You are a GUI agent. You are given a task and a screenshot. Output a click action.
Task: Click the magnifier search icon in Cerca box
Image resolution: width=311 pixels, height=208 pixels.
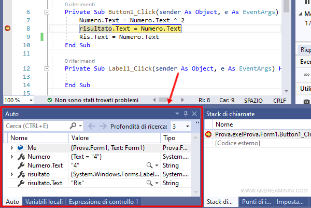click(x=73, y=126)
